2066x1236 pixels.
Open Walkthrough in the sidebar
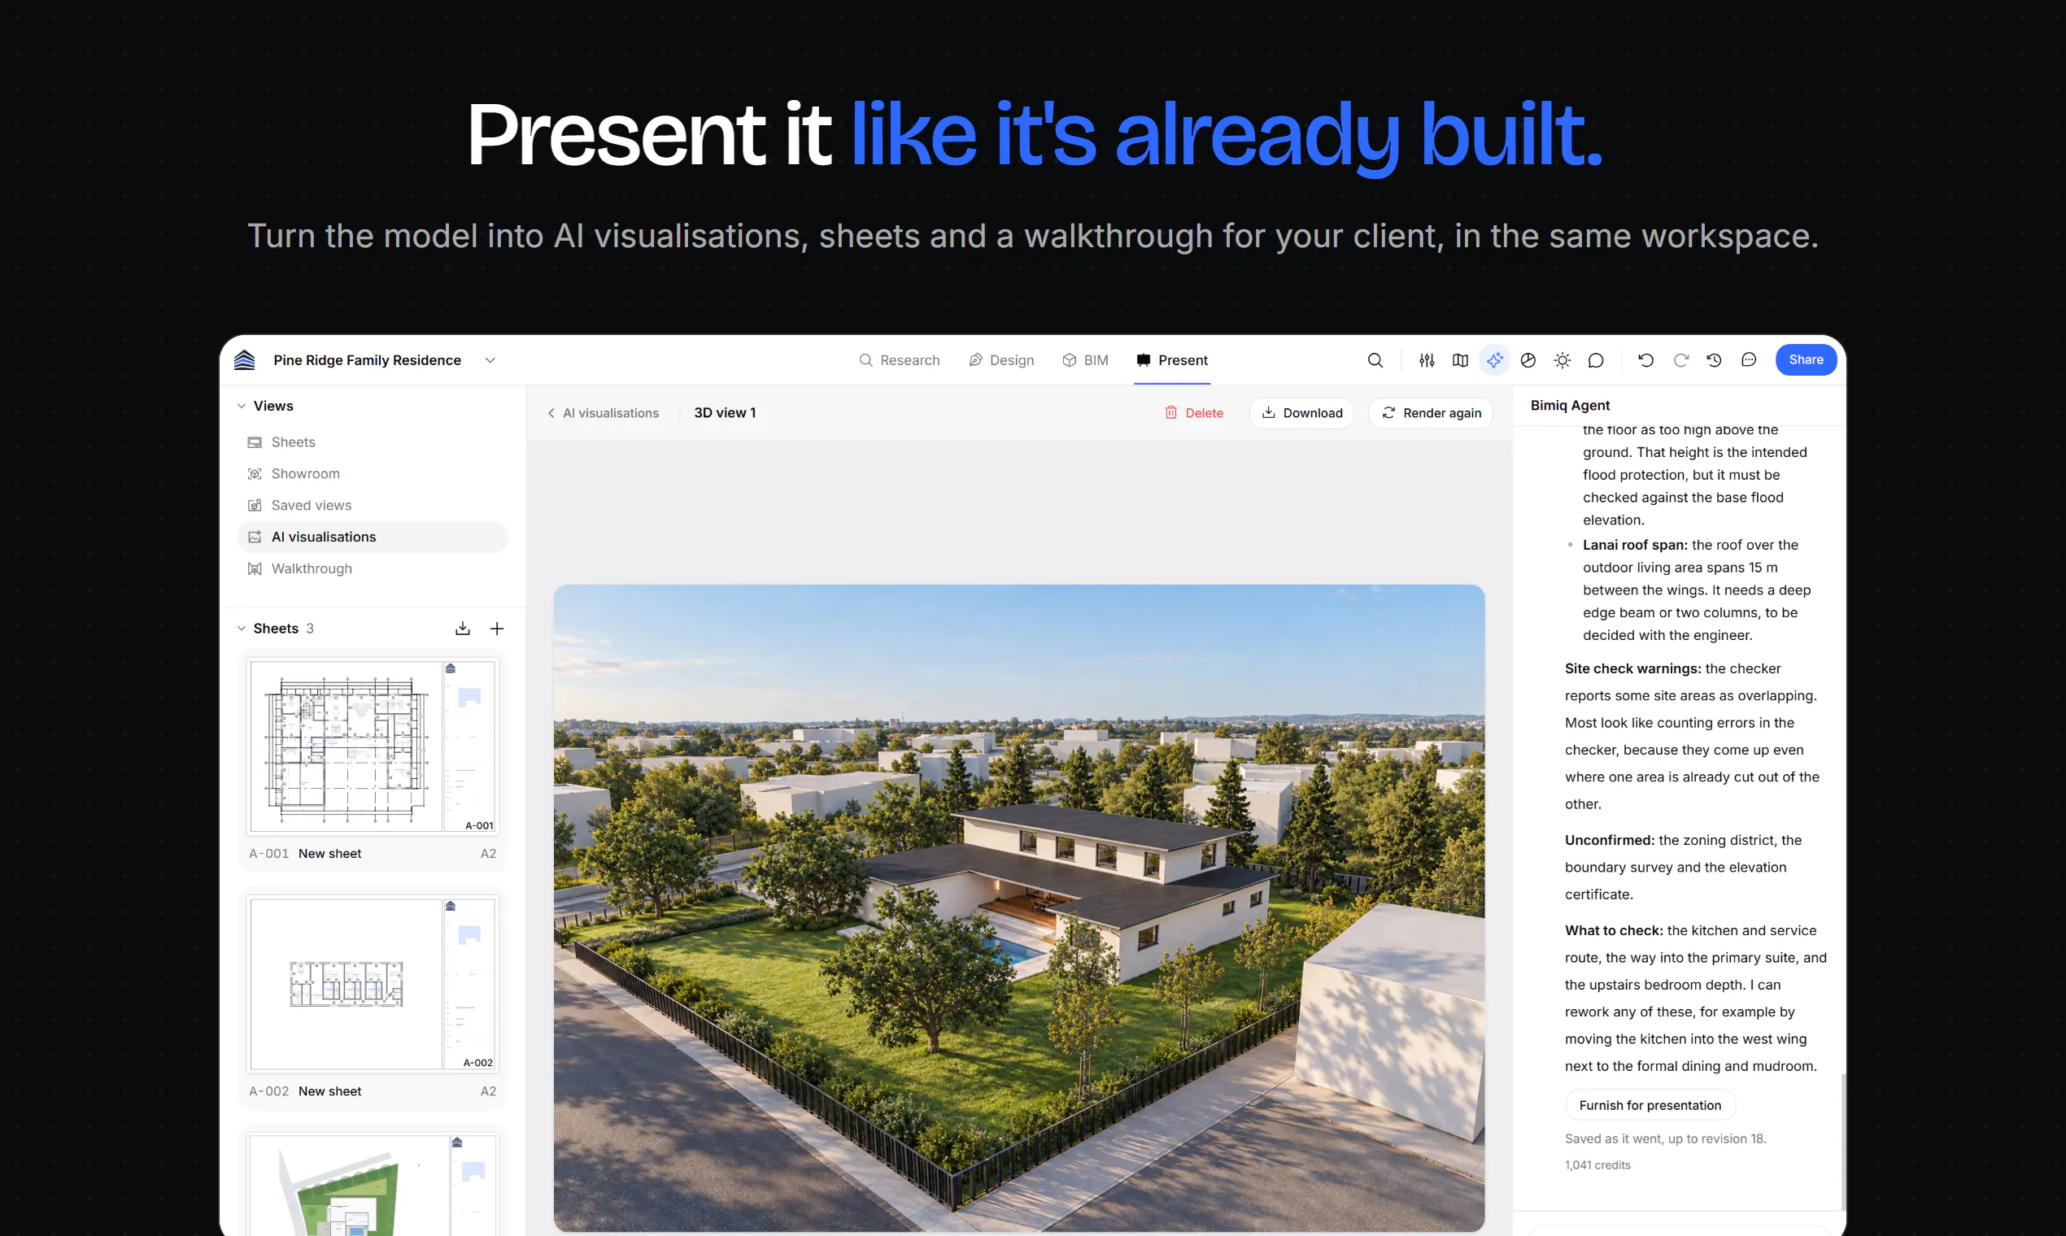(x=373, y=569)
